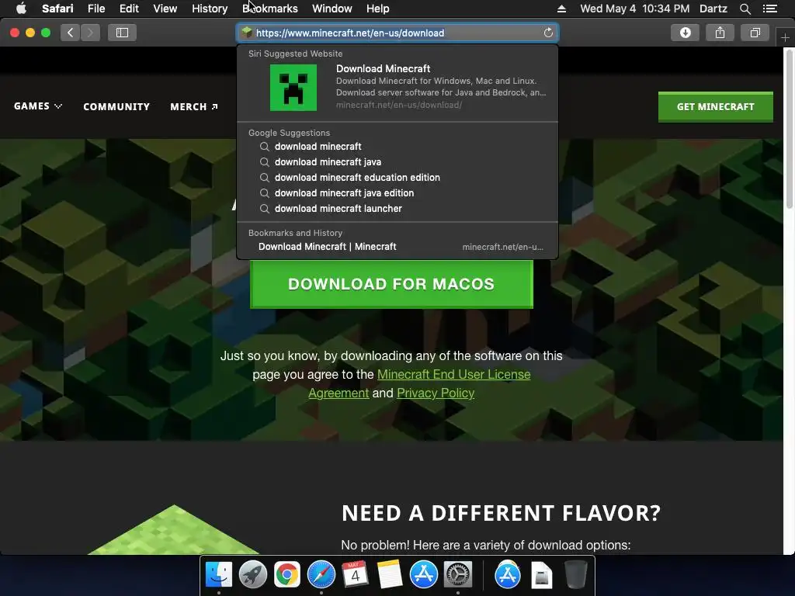This screenshot has width=795, height=596.
Task: Open the App Store icon beside Notes
Action: (423, 574)
